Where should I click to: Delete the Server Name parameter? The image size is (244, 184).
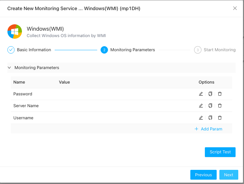[220, 106]
